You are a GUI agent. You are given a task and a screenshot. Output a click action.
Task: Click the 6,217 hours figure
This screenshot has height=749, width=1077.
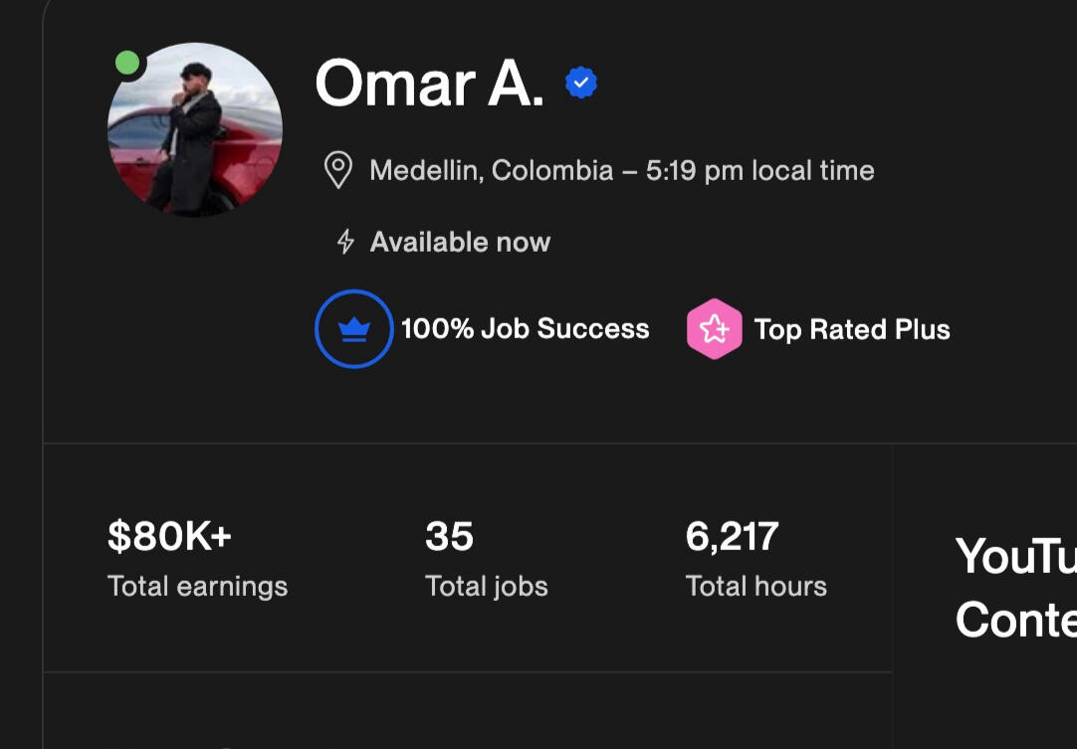coord(733,536)
